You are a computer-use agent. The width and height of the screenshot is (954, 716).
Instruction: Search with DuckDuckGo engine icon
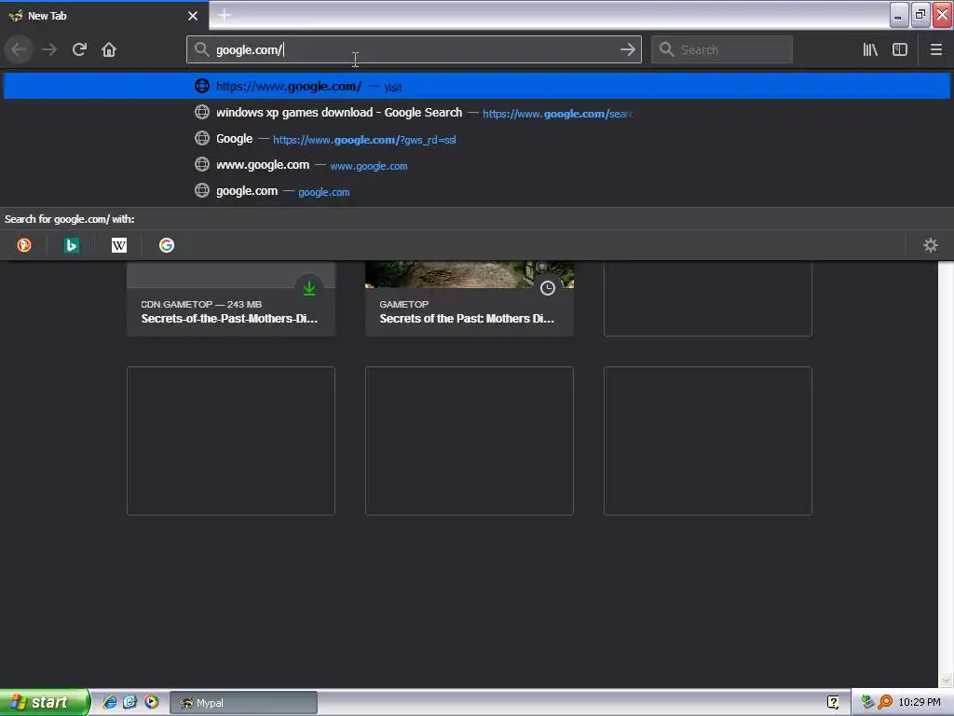point(24,245)
